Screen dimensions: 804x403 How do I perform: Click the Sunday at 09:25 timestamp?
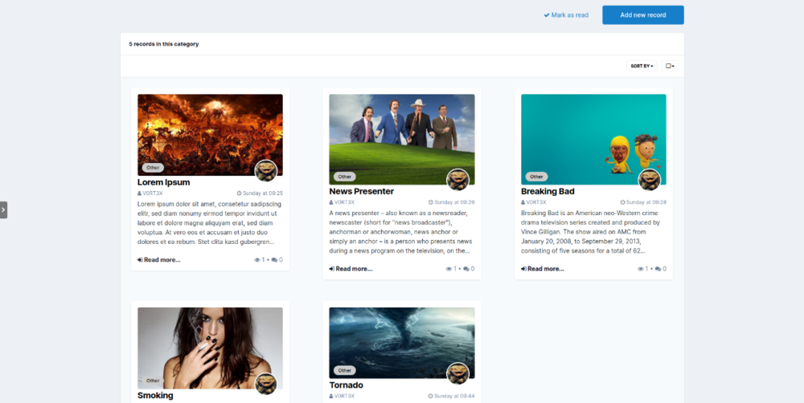[x=260, y=193]
